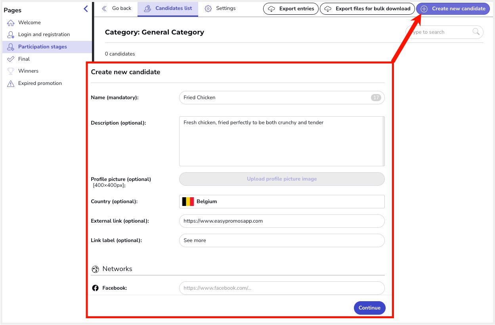The width and height of the screenshot is (495, 325).
Task: Open the Country dropdown showing Belgium
Action: click(282, 202)
